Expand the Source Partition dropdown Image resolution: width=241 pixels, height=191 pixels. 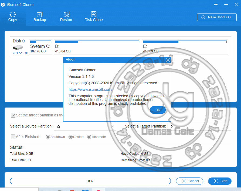[85, 127]
